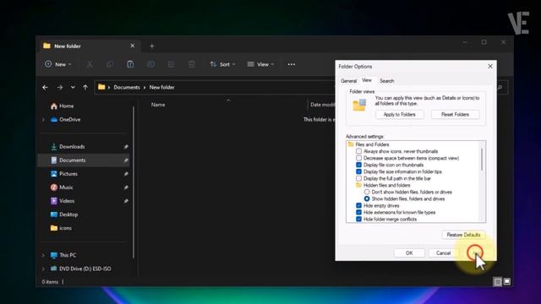This screenshot has width=541, height=304.
Task: Switch to the View tab
Action: pos(366,80)
